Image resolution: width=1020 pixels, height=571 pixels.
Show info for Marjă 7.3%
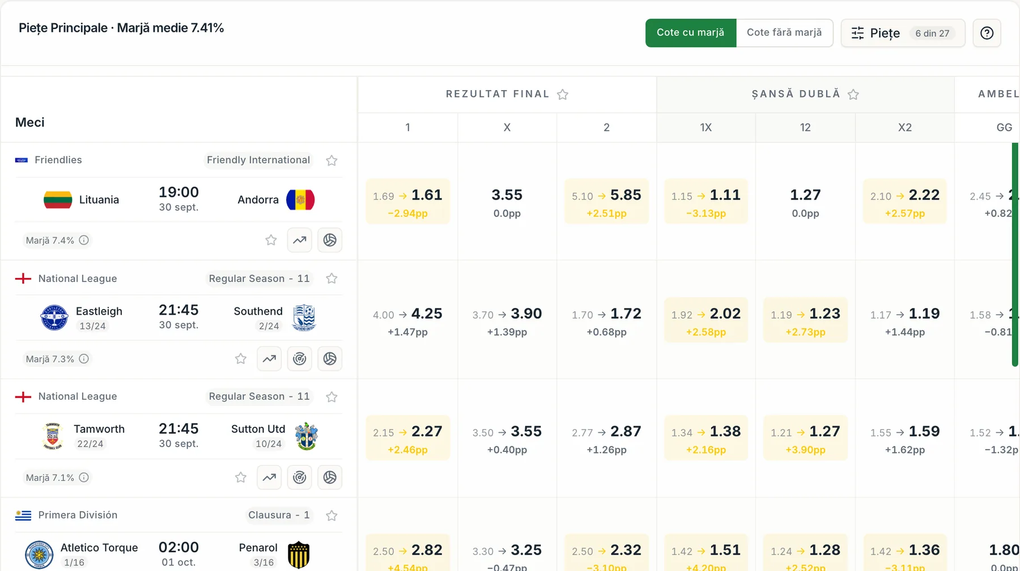coord(84,358)
